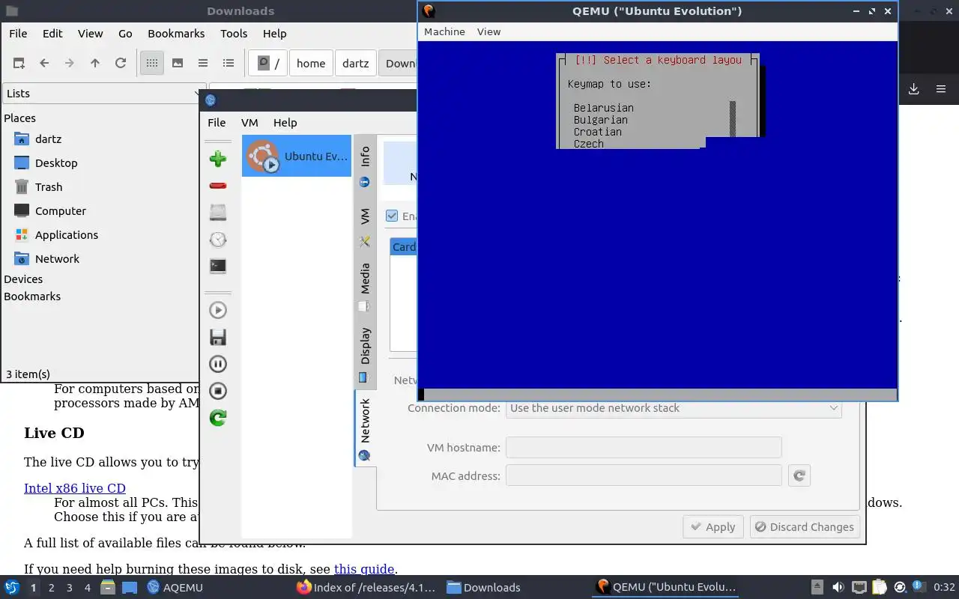
Task: Switch Downloads to compact list view
Action: 203,63
